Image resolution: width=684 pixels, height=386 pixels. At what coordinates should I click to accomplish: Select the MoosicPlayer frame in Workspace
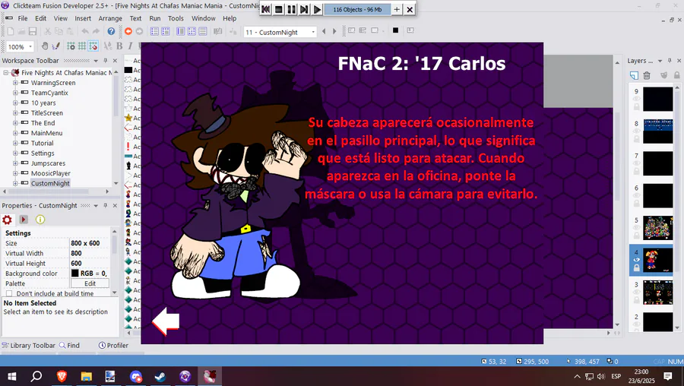(x=51, y=173)
